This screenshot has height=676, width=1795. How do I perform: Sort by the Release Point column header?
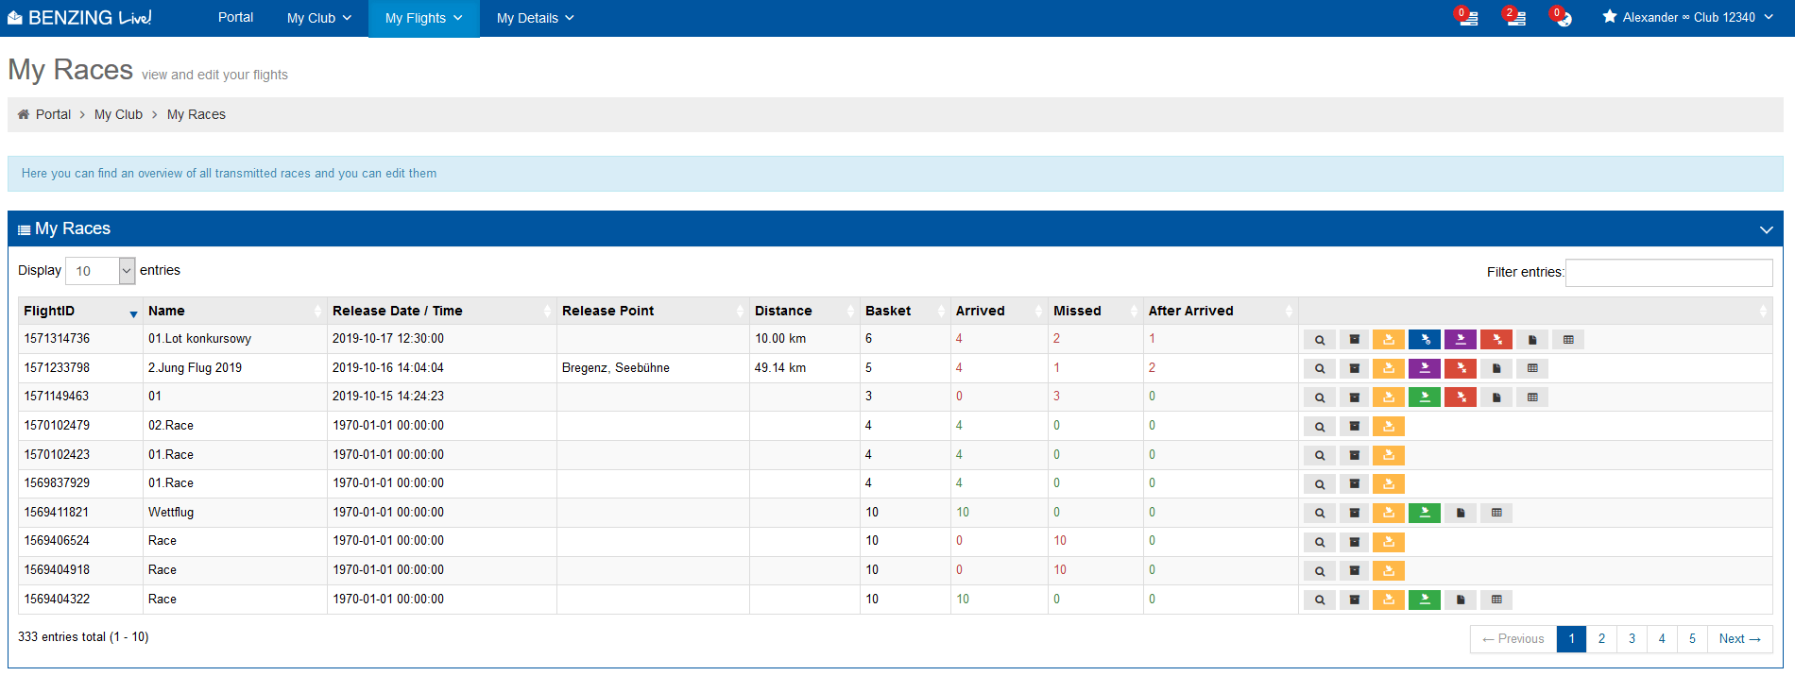(x=653, y=311)
